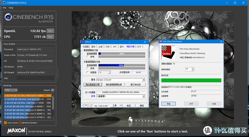Click Fritz 对比指数 value 61.23

[206, 91]
